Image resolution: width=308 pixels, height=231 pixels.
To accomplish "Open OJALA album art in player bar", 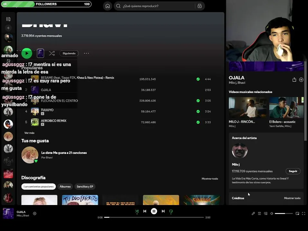I will pyautogui.click(x=8, y=213).
